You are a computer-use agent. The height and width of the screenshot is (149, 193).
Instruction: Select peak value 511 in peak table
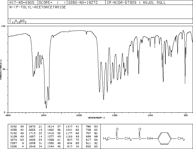pyautogui.click(x=88, y=143)
